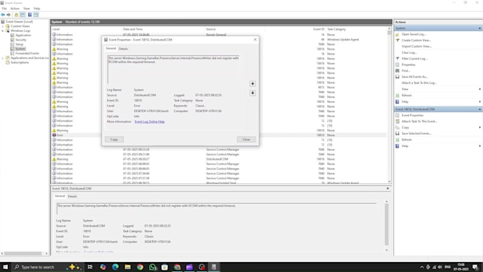Open the View menu
483x272 pixels.
[26, 9]
